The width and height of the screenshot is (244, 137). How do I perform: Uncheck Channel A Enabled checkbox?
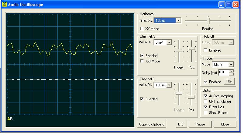pos(142,55)
